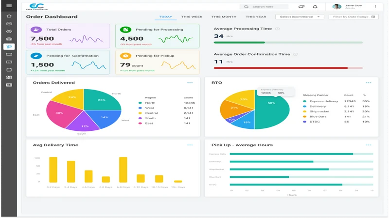Open the users group icon in sidebar
Image resolution: width=389 pixels, height=218 pixels.
[9, 31]
